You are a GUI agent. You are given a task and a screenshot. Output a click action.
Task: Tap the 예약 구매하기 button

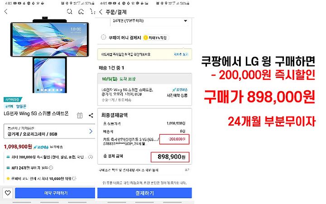click(x=55, y=193)
